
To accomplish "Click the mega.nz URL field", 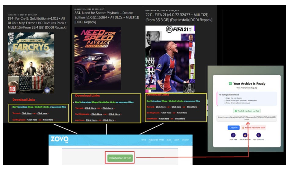I will click(x=247, y=118).
